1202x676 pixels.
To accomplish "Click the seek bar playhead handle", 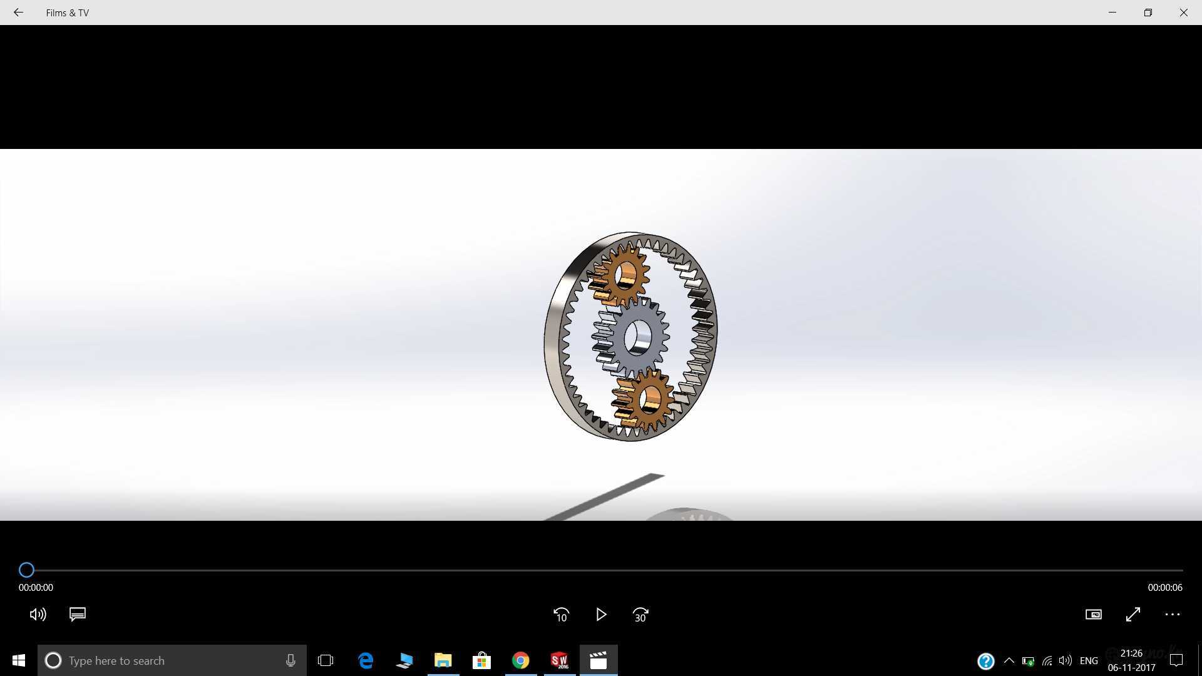I will point(26,570).
